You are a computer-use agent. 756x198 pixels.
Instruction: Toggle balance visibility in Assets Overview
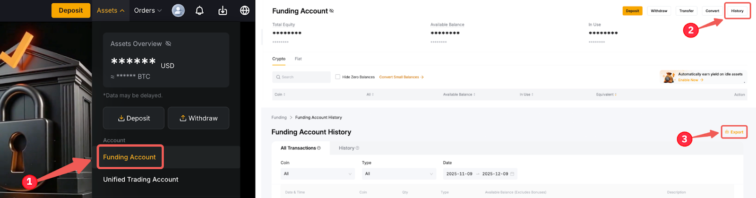point(168,44)
